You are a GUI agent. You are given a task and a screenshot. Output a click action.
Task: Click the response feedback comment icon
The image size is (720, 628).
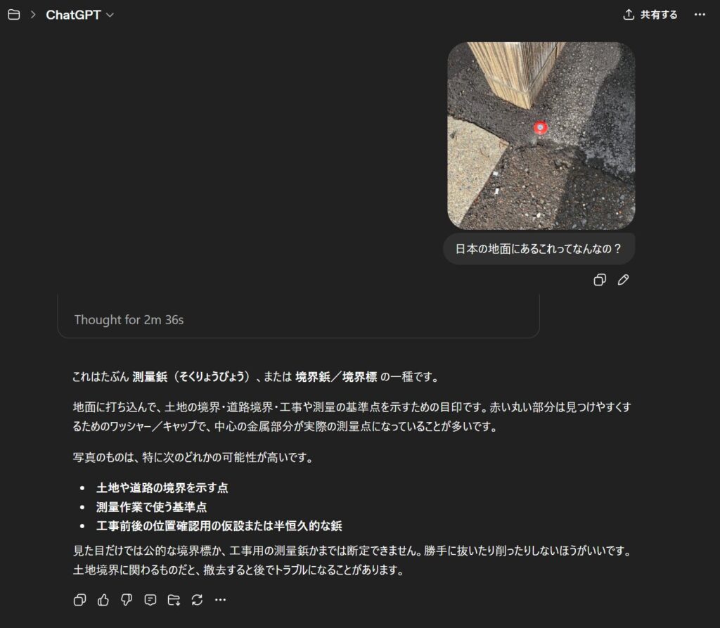pos(150,599)
